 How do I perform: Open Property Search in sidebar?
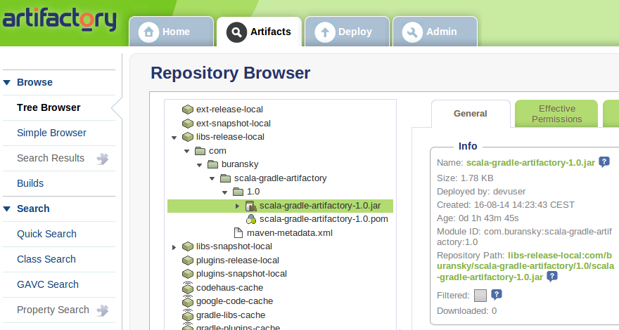click(x=53, y=310)
